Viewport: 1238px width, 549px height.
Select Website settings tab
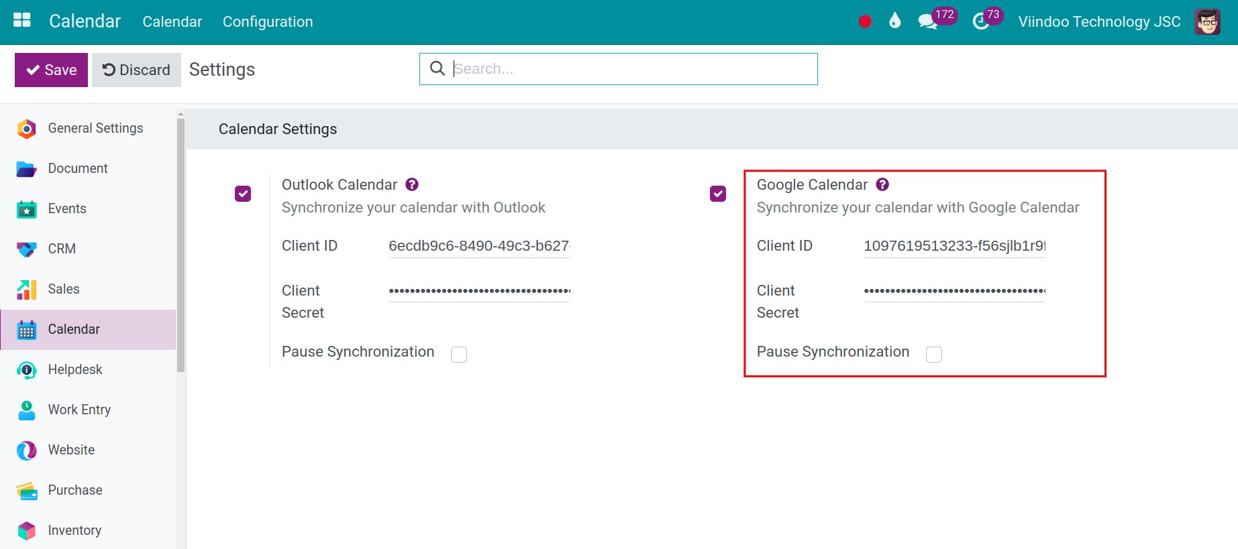coord(88,450)
